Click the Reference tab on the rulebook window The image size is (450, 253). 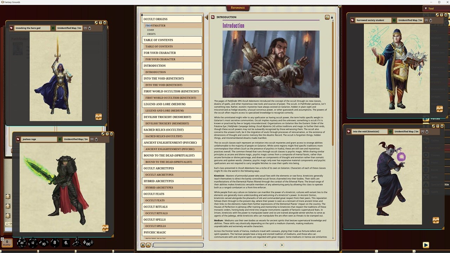click(238, 8)
